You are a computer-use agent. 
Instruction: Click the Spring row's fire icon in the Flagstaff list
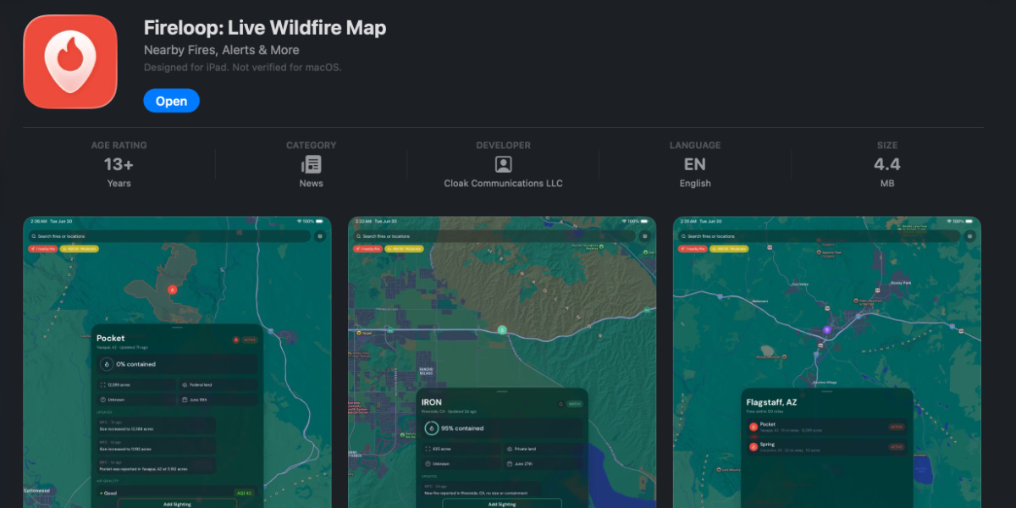754,446
